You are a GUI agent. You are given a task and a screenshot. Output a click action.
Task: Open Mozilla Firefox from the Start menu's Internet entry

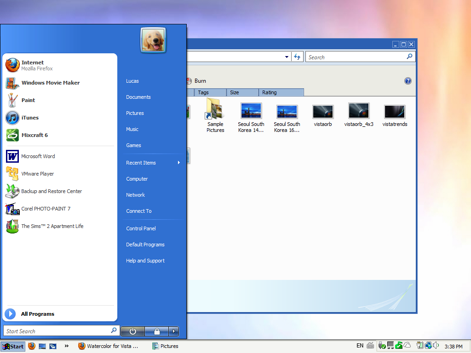[x=59, y=65]
